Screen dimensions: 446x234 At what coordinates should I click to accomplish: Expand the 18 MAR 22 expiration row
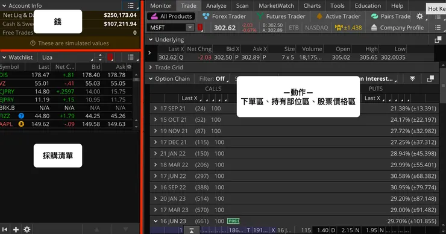[x=155, y=165]
